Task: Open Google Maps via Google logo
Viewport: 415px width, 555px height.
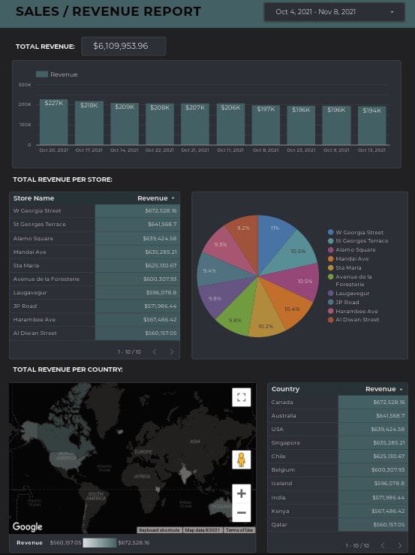Action: click(x=27, y=526)
